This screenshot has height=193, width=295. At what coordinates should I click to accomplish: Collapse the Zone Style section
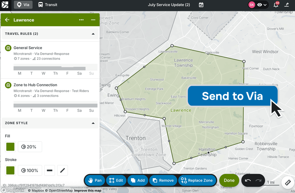tap(93, 123)
